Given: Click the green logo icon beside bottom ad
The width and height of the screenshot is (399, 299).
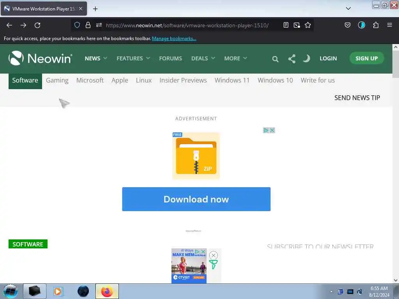Looking at the screenshot, I should tap(213, 264).
